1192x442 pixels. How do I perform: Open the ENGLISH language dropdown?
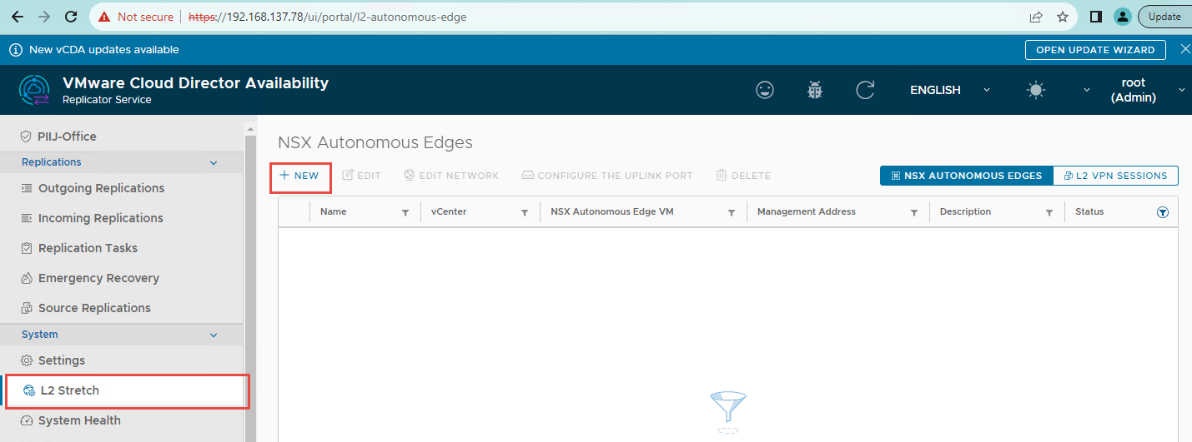click(x=949, y=90)
